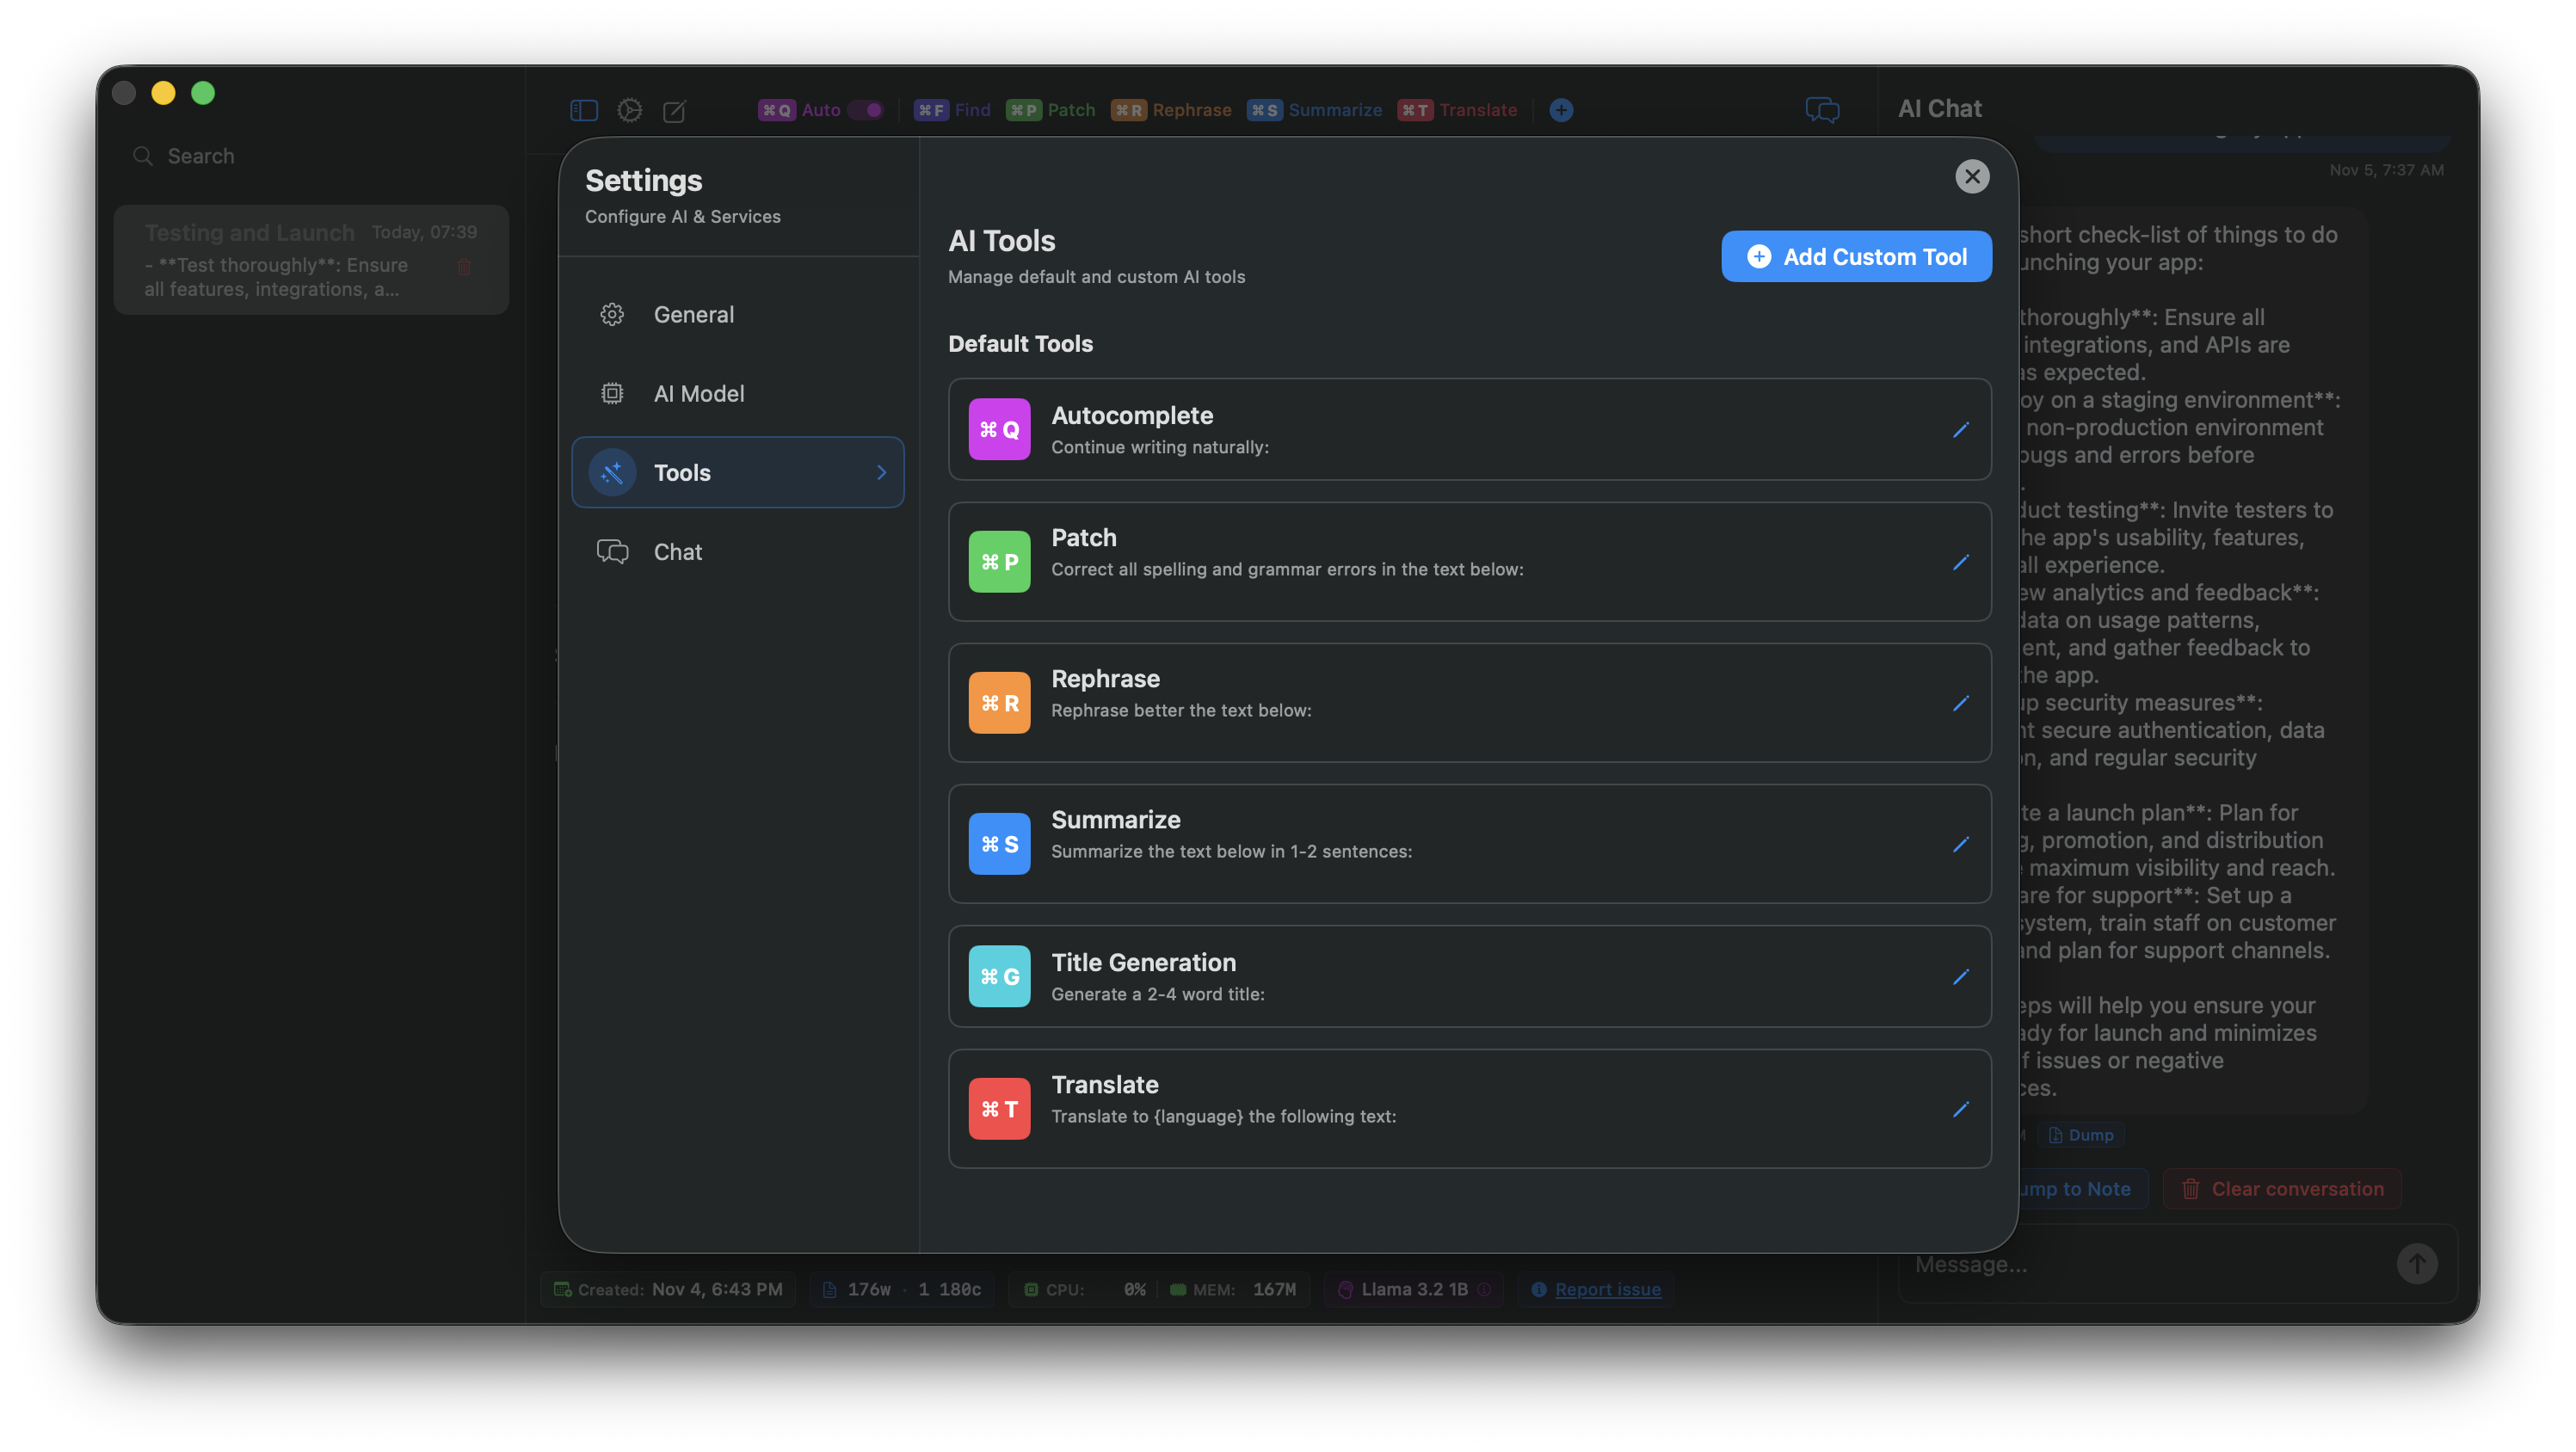Viewport: 2576px width, 1452px height.
Task: Trigger Rephrase from the toolbar
Action: click(1171, 110)
